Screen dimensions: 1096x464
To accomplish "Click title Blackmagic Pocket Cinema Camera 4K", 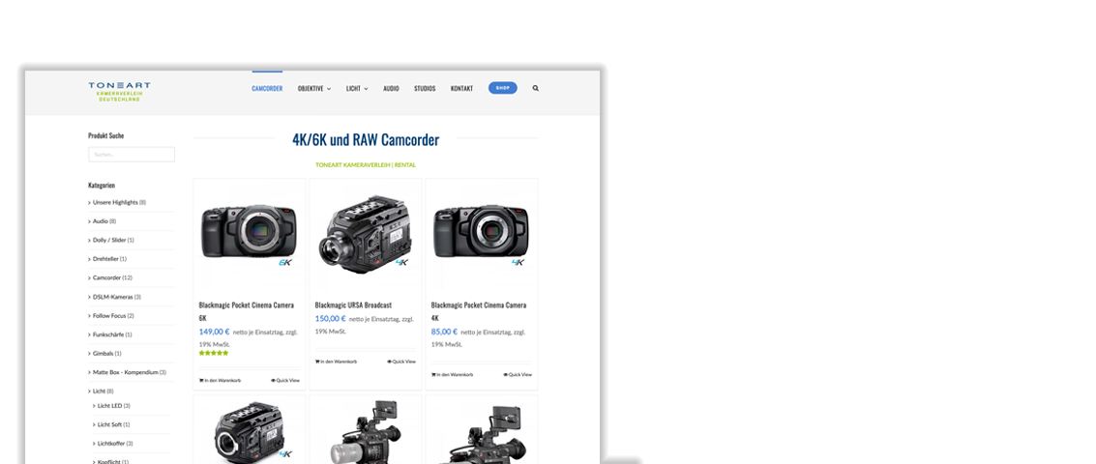I will [x=479, y=311].
